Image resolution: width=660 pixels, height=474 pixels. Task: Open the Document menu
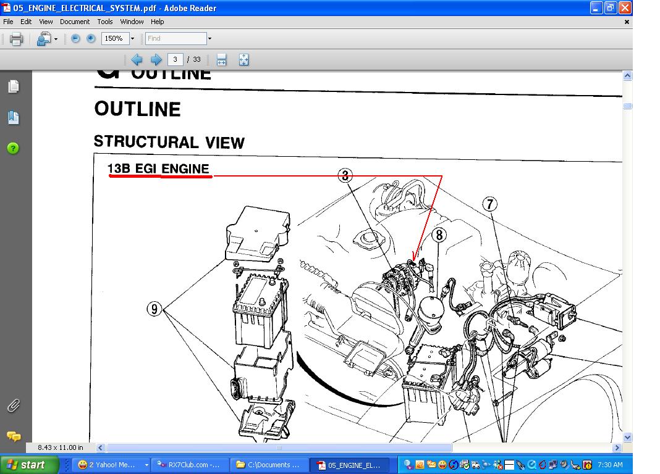click(75, 22)
